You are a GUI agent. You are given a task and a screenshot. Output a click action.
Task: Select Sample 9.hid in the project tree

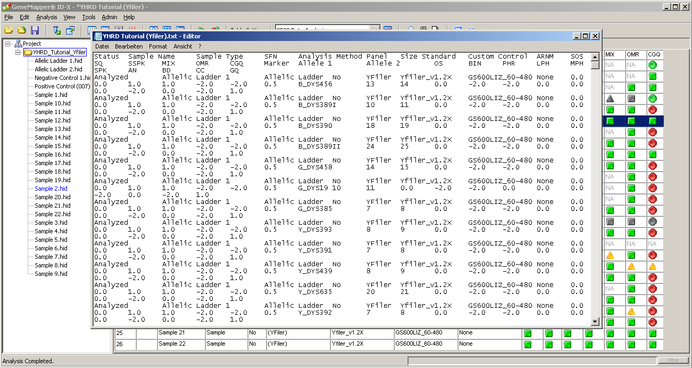51,274
